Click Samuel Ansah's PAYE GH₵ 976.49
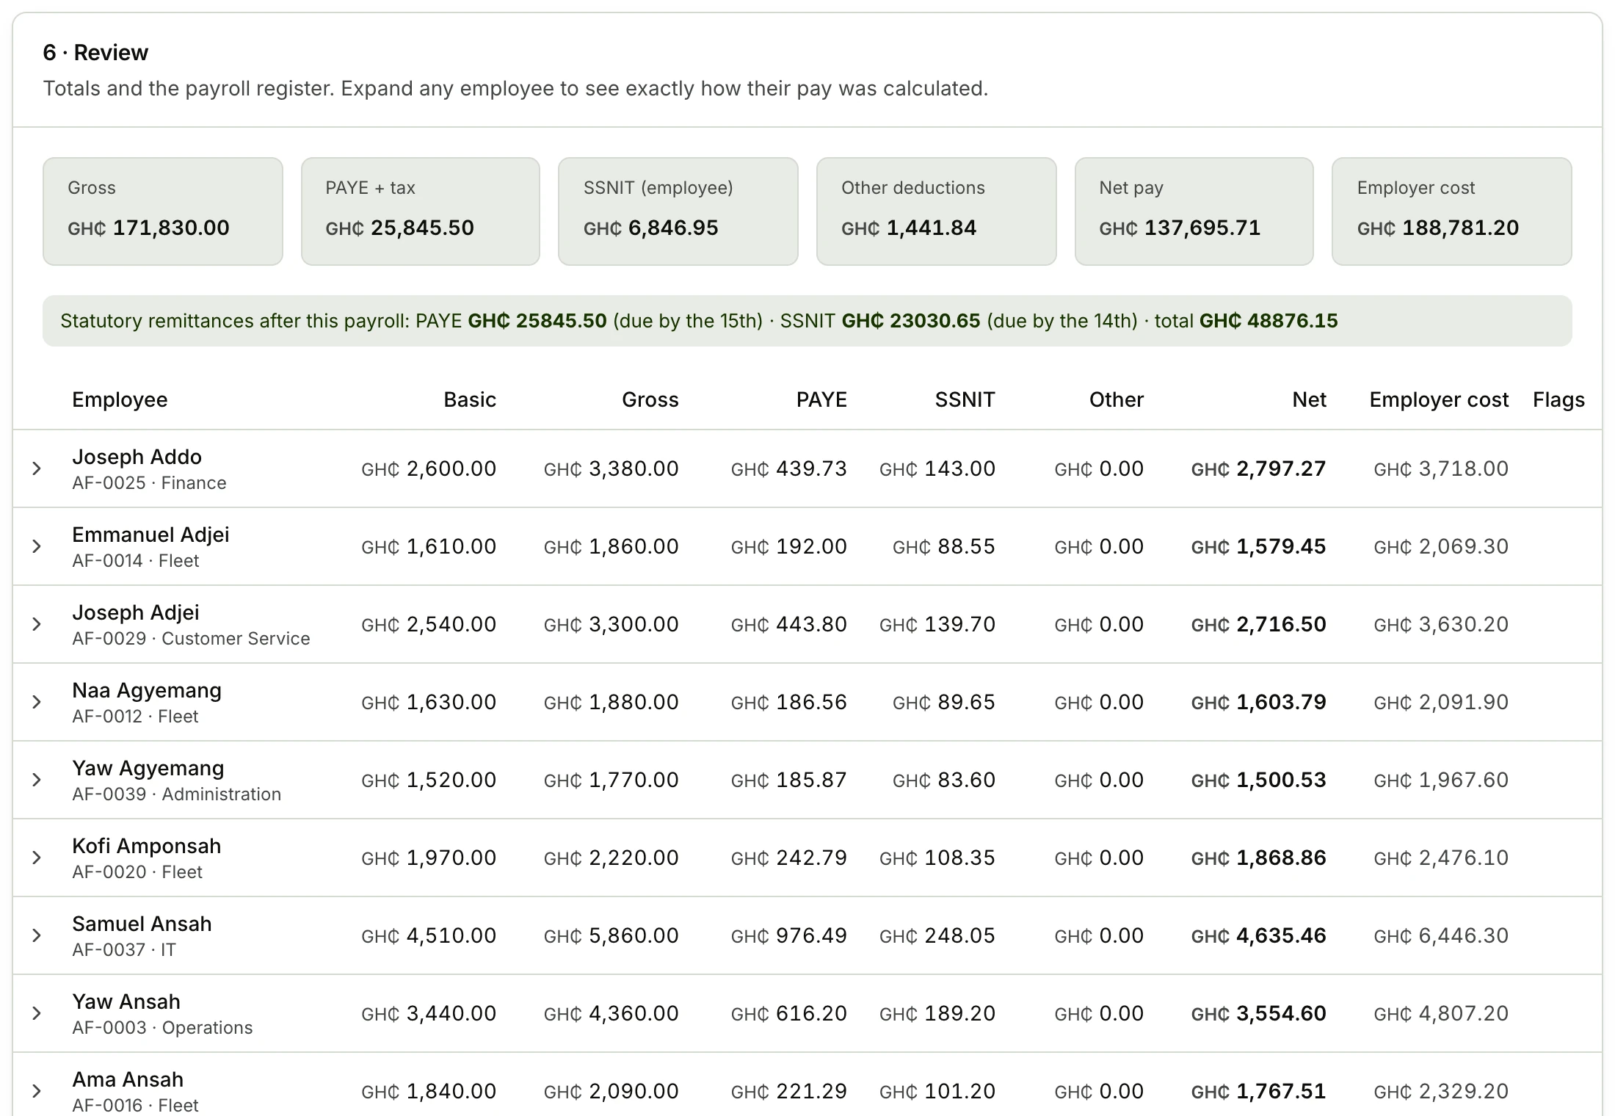Screen dimensions: 1615x1116 coord(789,935)
